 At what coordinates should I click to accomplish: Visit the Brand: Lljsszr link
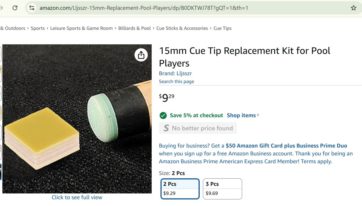175,73
